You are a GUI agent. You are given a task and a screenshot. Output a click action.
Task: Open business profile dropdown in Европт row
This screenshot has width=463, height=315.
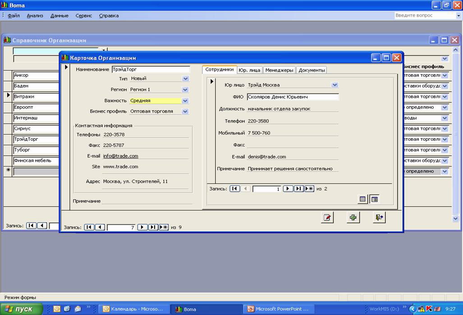tap(445, 107)
